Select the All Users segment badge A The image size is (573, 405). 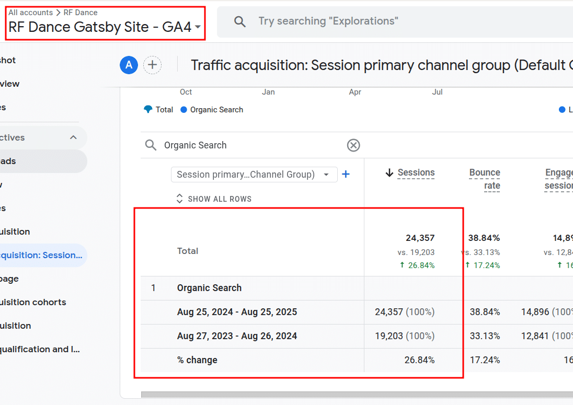[x=129, y=65]
